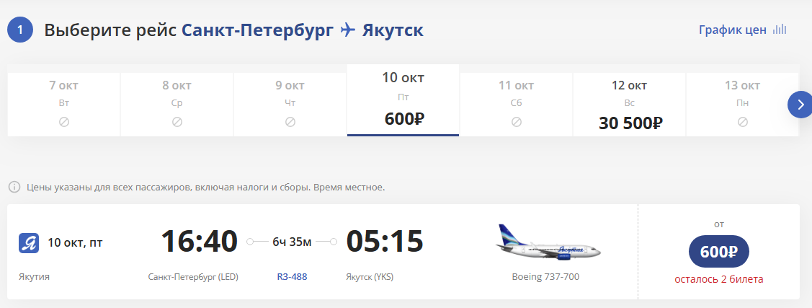Click departure time 16:40

[x=199, y=242]
